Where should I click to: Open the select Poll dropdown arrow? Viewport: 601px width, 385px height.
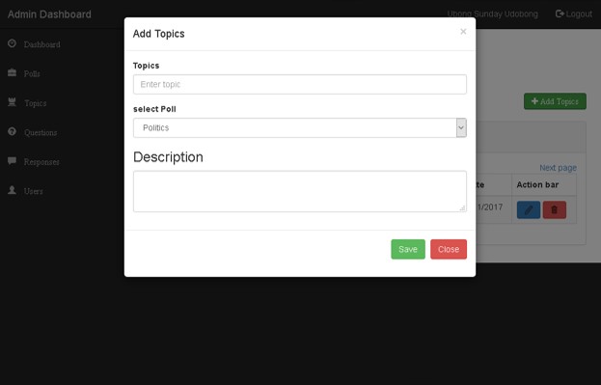tap(461, 127)
